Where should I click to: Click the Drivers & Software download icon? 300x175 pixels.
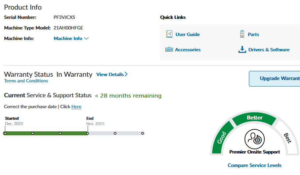pyautogui.click(x=242, y=50)
